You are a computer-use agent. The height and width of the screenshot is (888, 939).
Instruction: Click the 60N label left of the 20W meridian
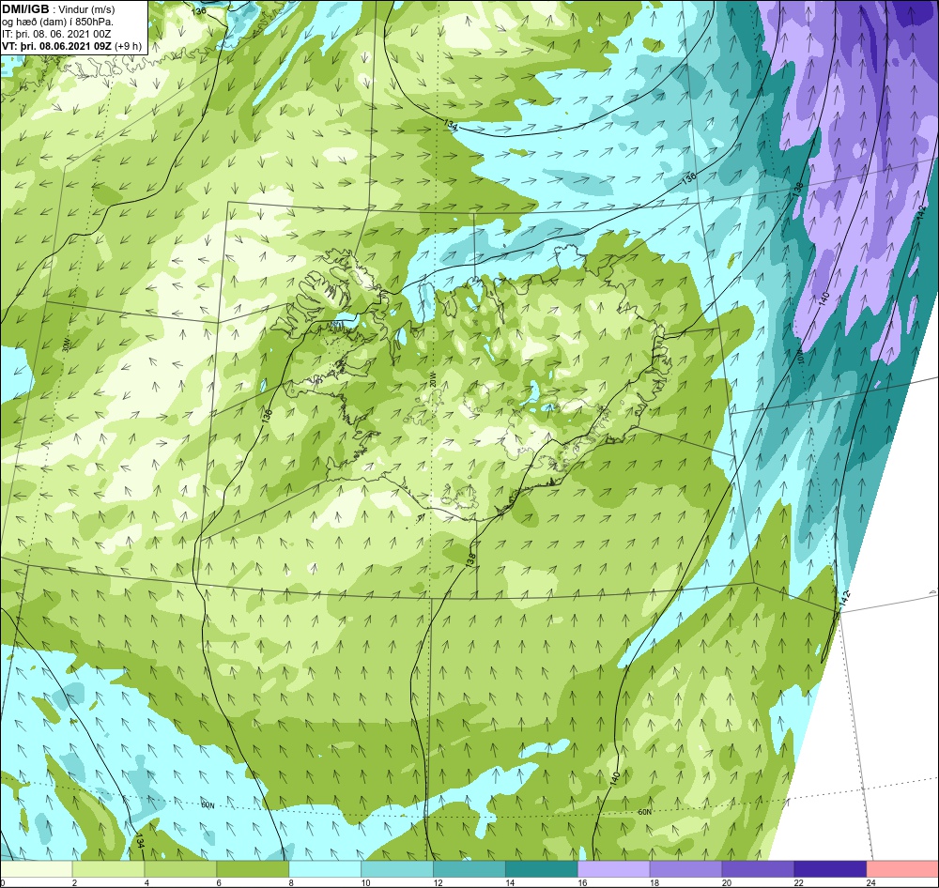click(208, 805)
